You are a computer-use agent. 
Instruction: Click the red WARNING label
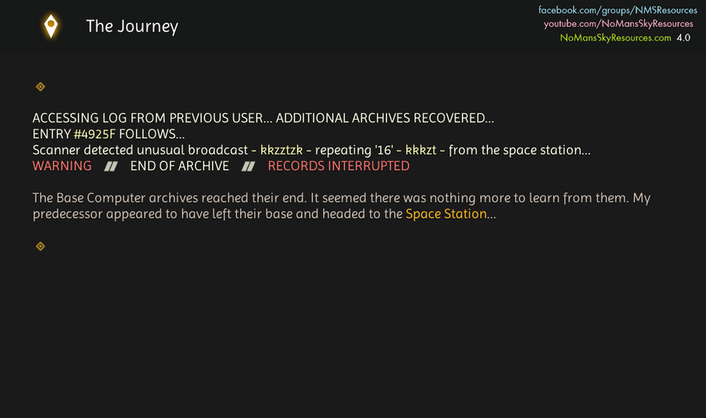tap(62, 166)
